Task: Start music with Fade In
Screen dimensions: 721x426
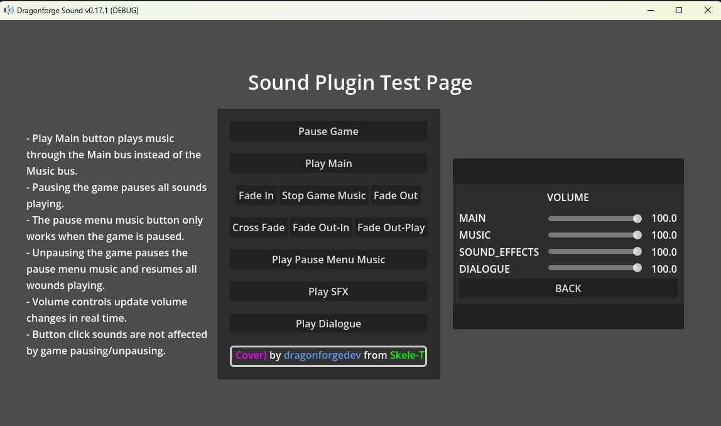Action: 256,195
